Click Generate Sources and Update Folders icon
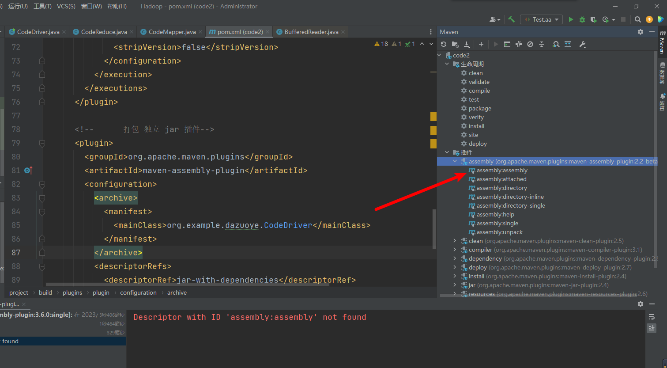667x368 pixels. point(455,44)
